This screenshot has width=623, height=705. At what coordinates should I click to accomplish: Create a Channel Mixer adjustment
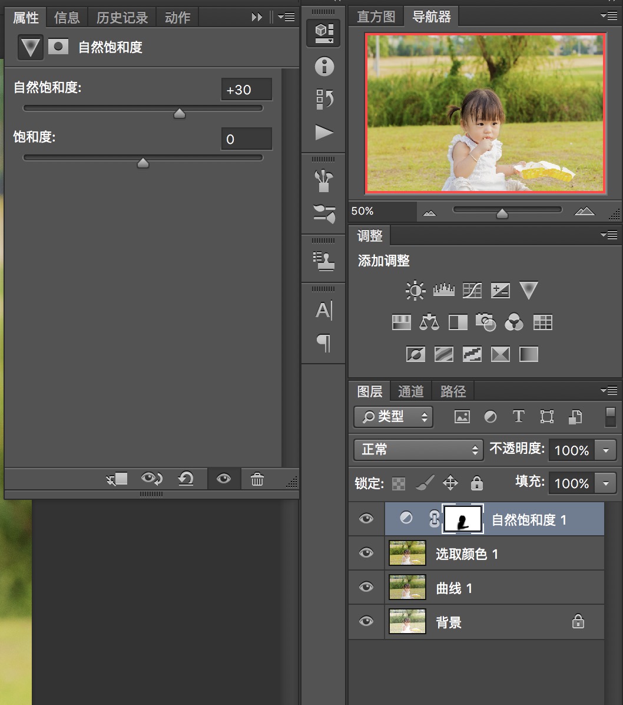[x=514, y=322]
